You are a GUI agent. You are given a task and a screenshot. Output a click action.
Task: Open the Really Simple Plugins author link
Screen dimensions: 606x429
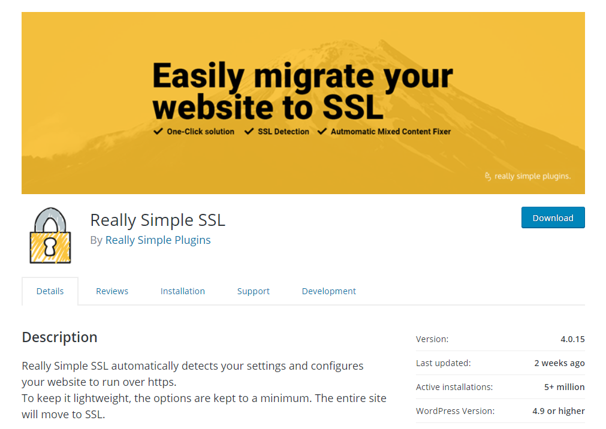pyautogui.click(x=158, y=240)
